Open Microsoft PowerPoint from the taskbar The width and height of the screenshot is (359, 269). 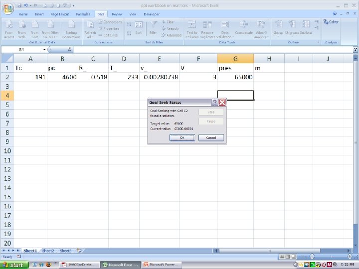click(x=162, y=265)
